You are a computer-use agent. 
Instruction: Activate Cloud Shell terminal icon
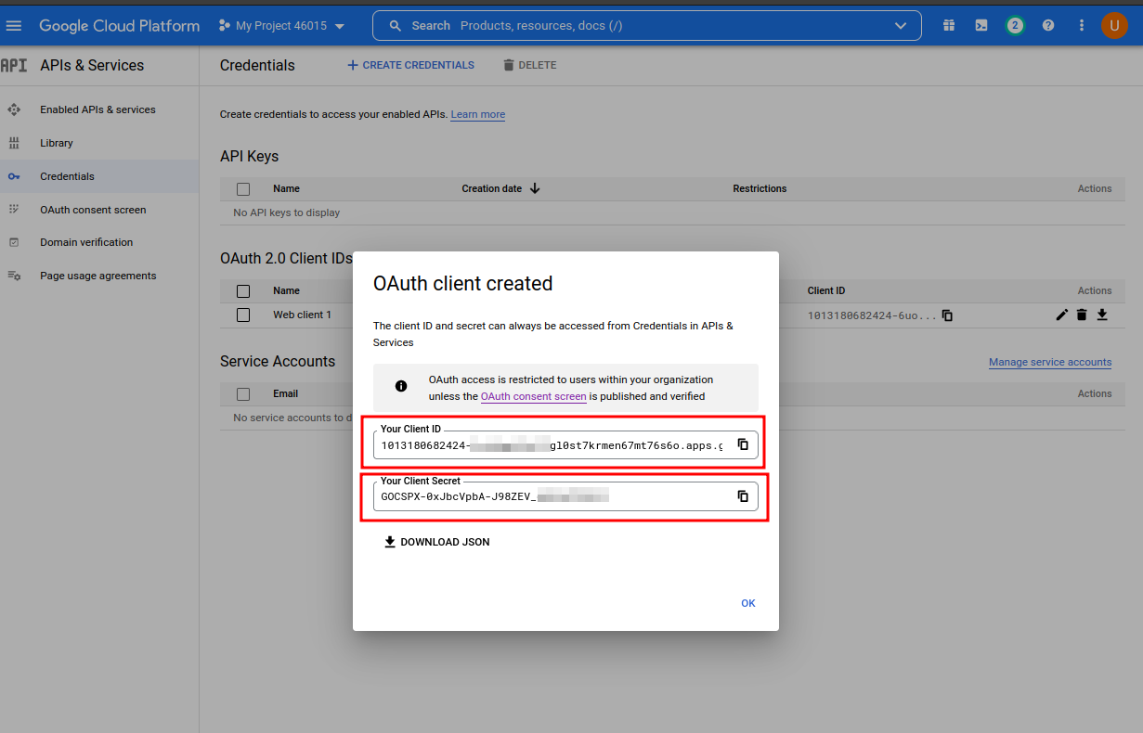pos(981,26)
